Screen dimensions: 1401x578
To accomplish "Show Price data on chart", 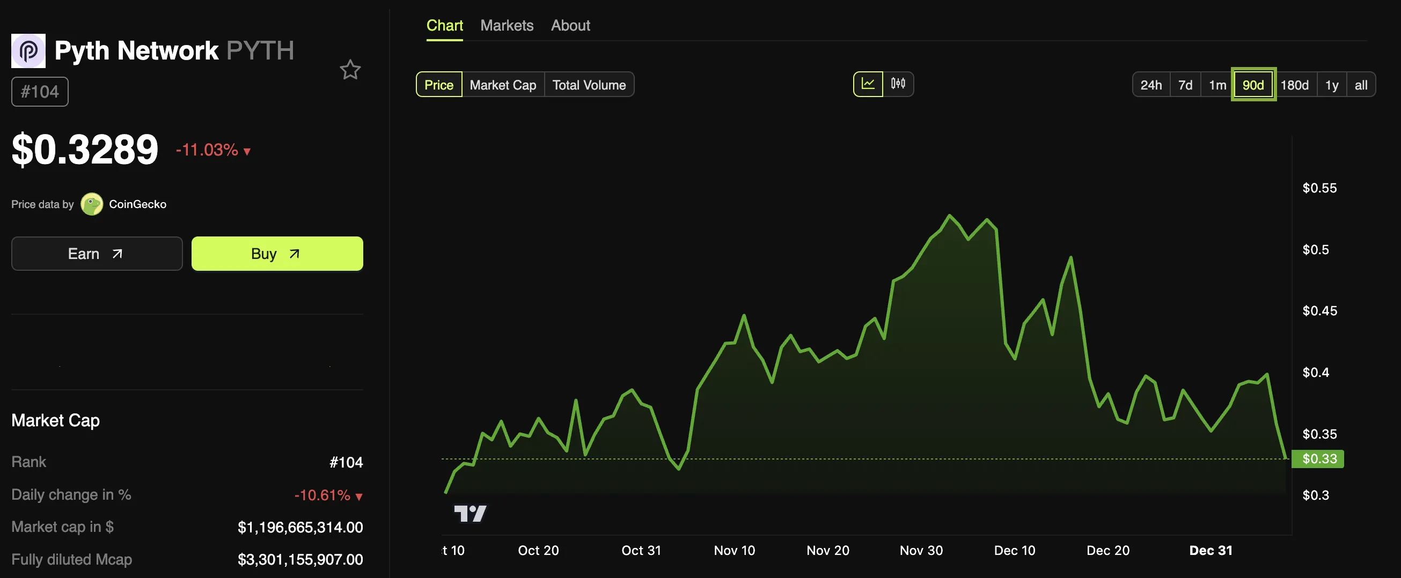I will tap(439, 85).
